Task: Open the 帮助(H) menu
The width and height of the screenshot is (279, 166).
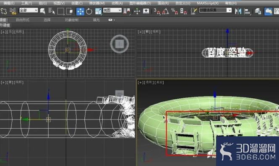Action: click(x=231, y=3)
